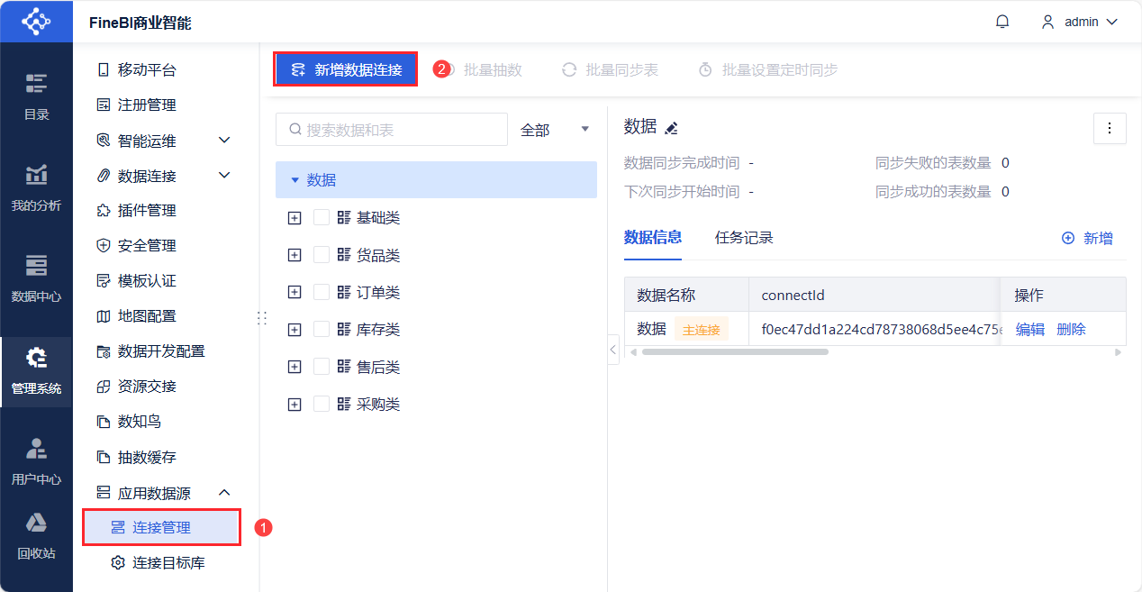Open 用户中心 in the sidebar
The height and width of the screenshot is (592, 1142).
click(36, 460)
